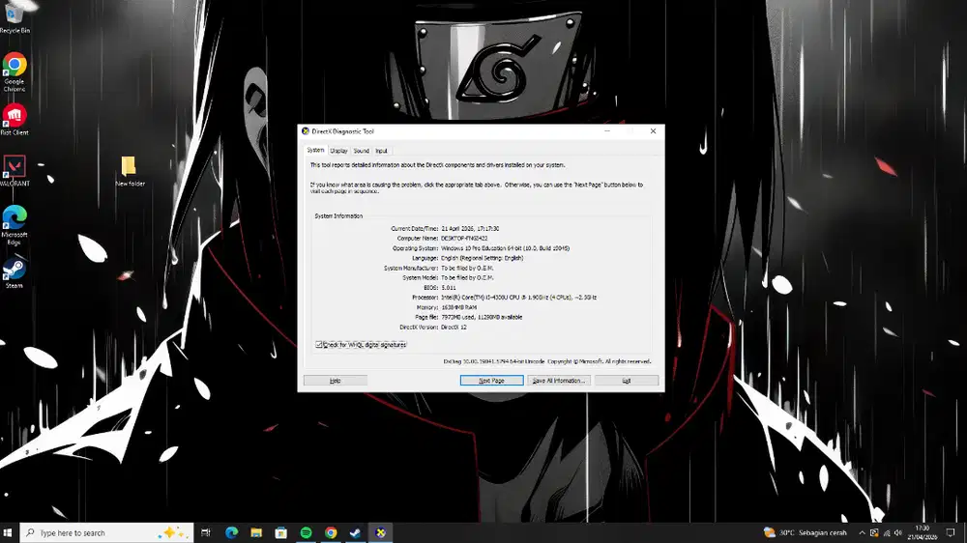Click the 'DirectX 12' version value
The width and height of the screenshot is (967, 543).
coord(454,328)
